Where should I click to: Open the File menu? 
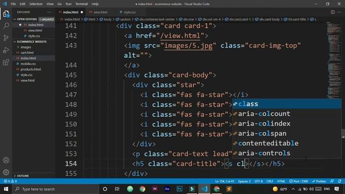[13, 4]
